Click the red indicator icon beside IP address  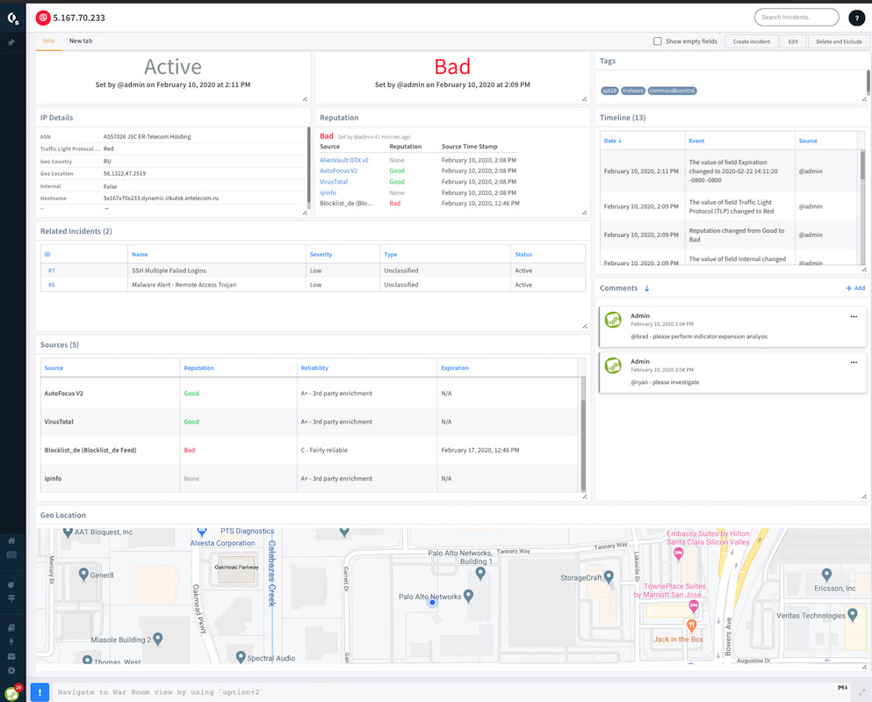point(42,18)
